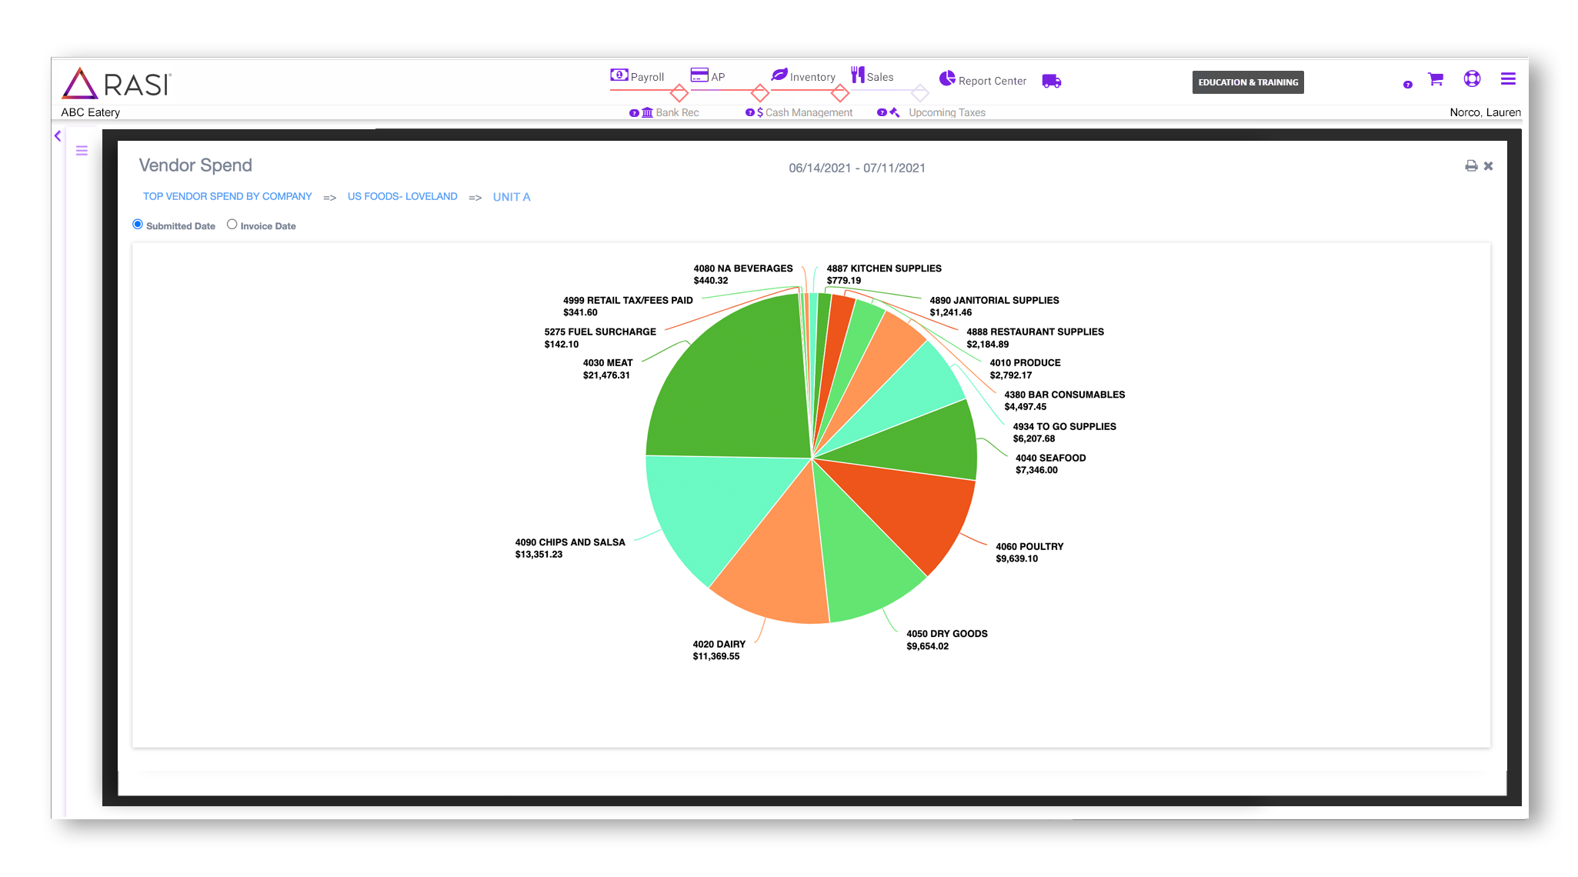
Task: Click Education & Training button
Action: click(1247, 82)
